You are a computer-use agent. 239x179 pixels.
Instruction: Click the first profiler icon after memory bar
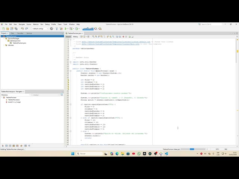96,29
